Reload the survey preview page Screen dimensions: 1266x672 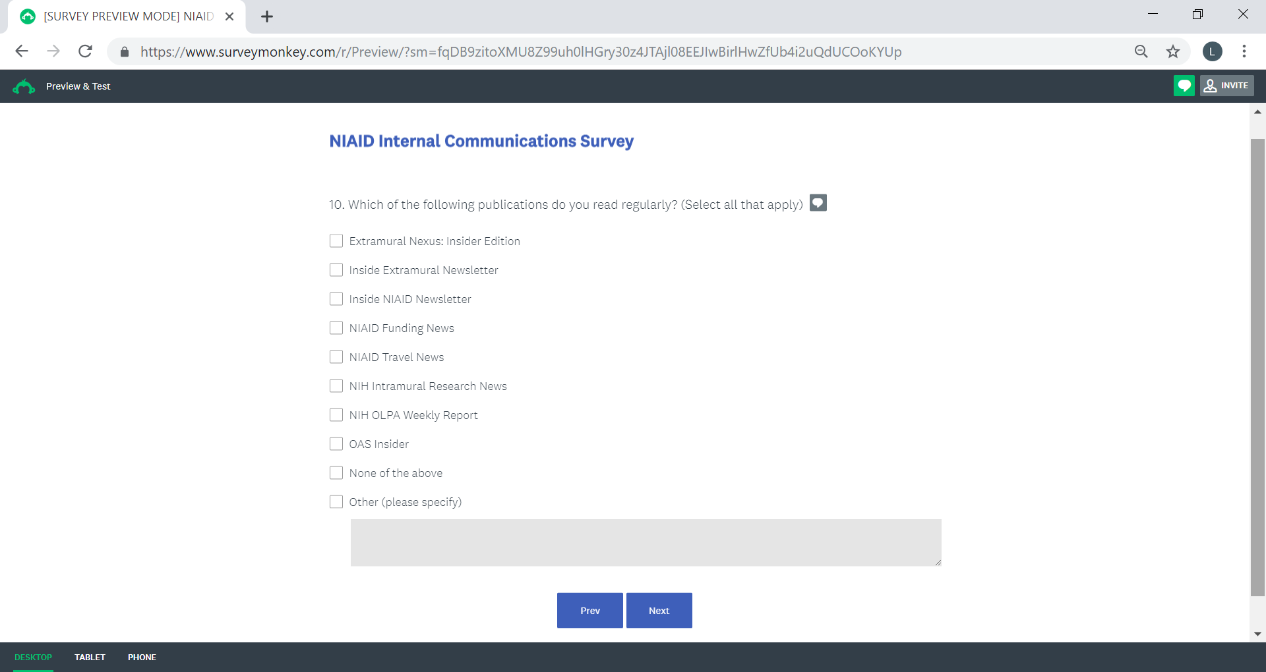click(85, 51)
